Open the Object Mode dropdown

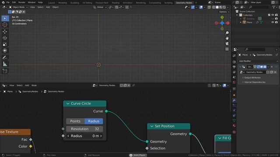tap(18, 7)
